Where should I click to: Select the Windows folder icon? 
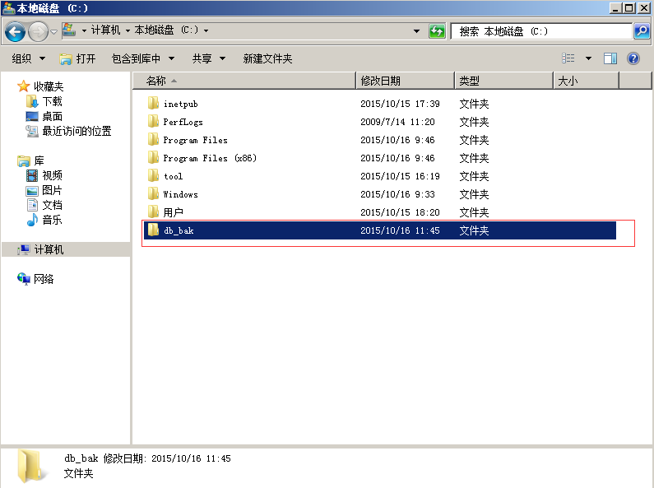[x=153, y=194]
